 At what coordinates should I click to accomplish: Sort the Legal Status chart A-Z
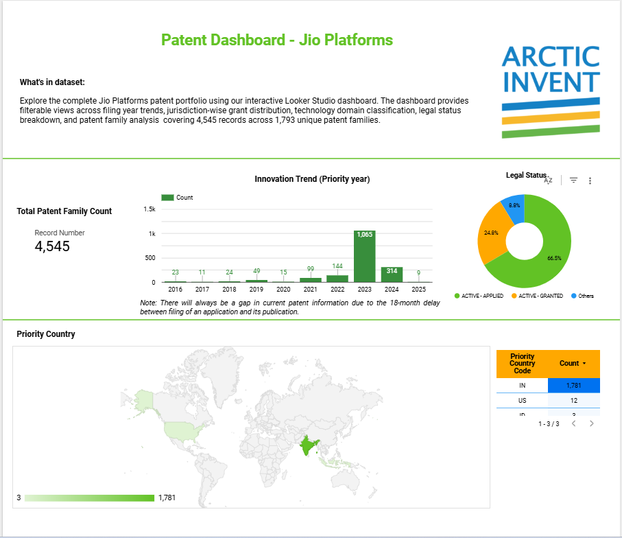(x=548, y=180)
